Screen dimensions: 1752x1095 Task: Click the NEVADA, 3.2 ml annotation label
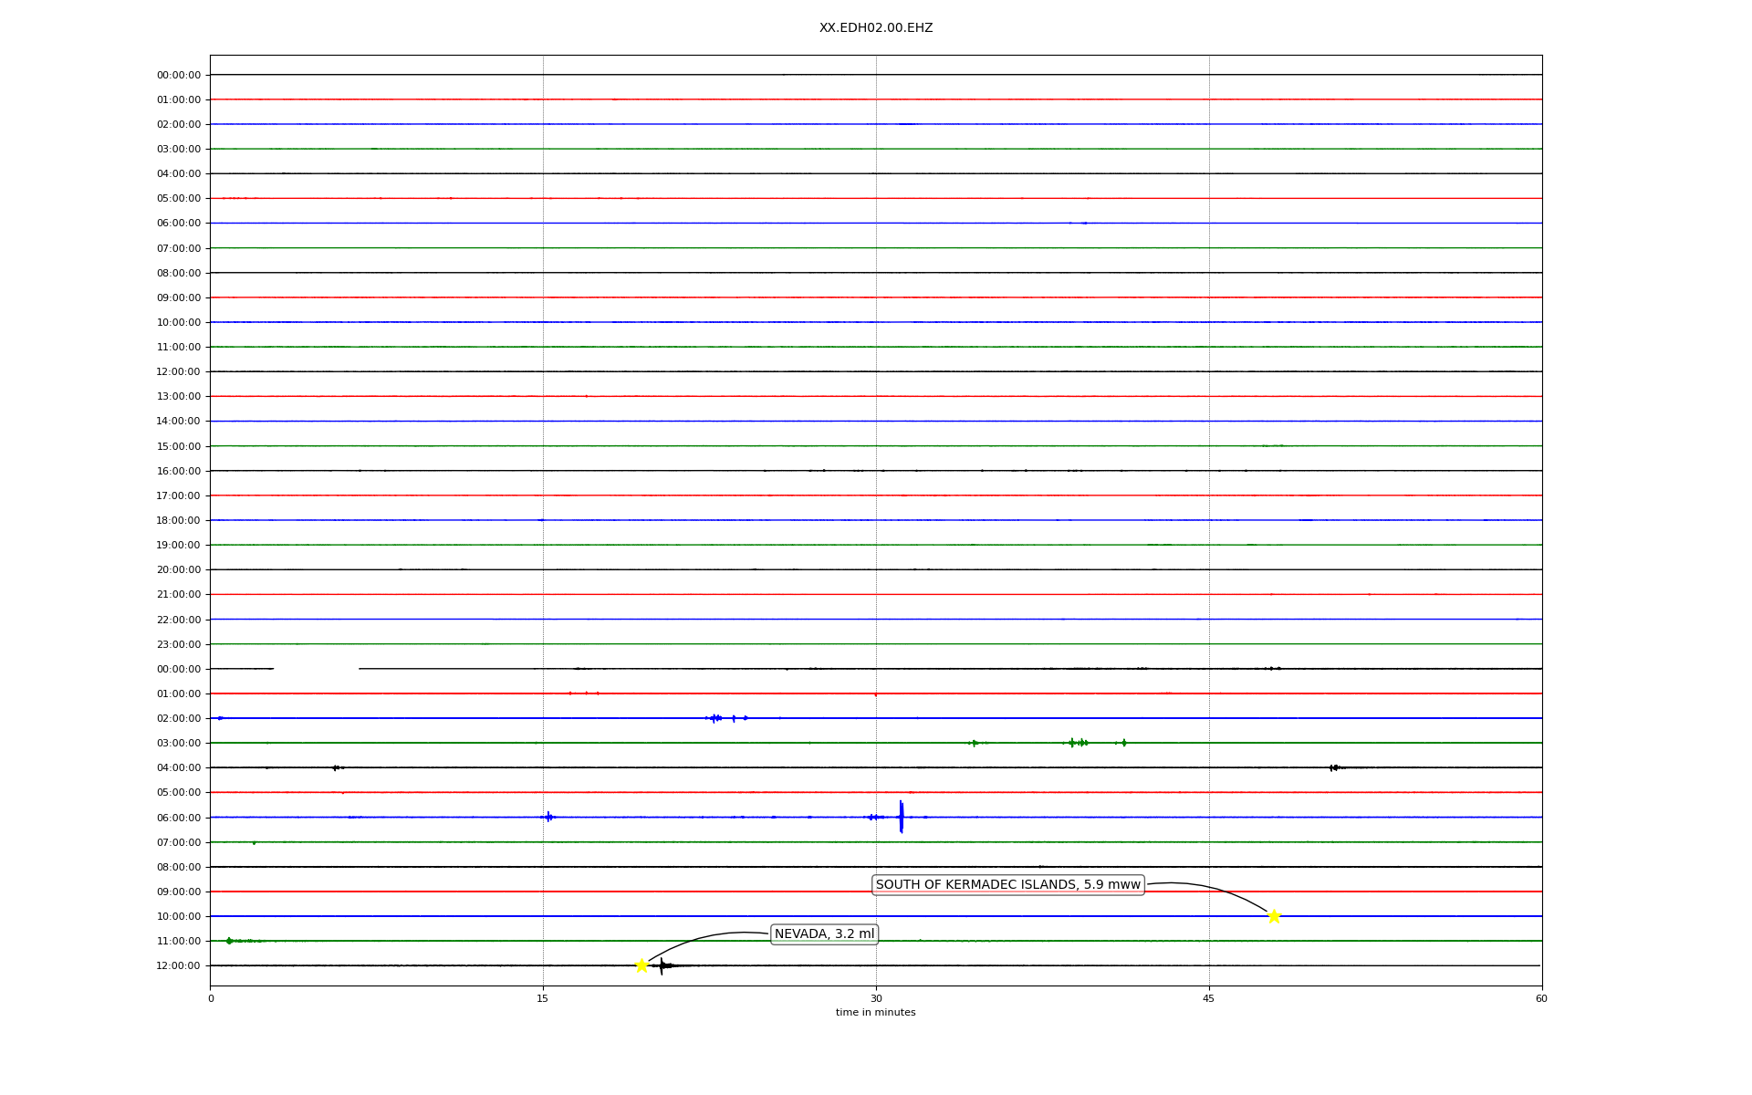824,933
